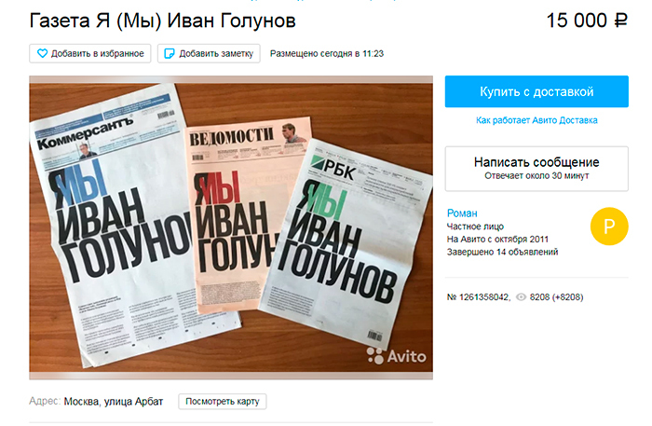Click the yellow P seller avatar
This screenshot has width=652, height=426.
pyautogui.click(x=609, y=227)
